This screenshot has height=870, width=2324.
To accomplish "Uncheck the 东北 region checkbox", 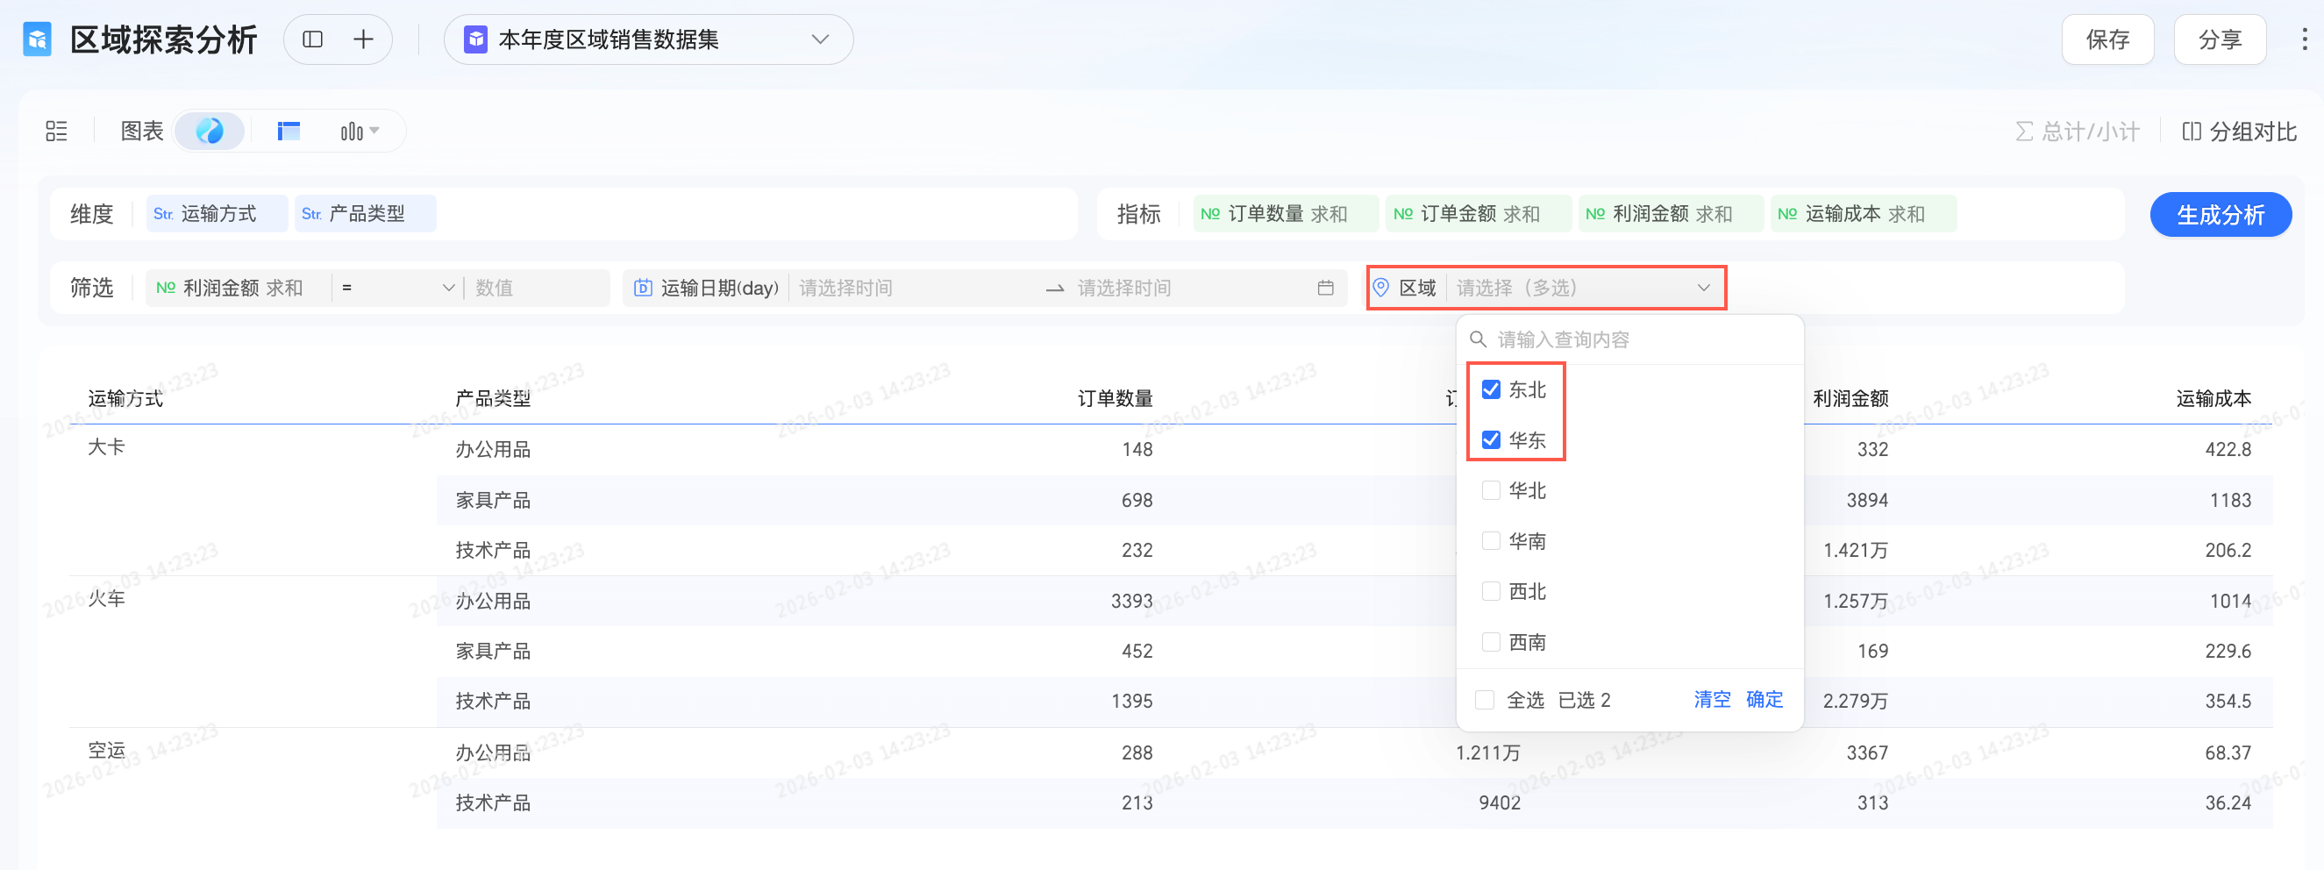I will click(1491, 390).
